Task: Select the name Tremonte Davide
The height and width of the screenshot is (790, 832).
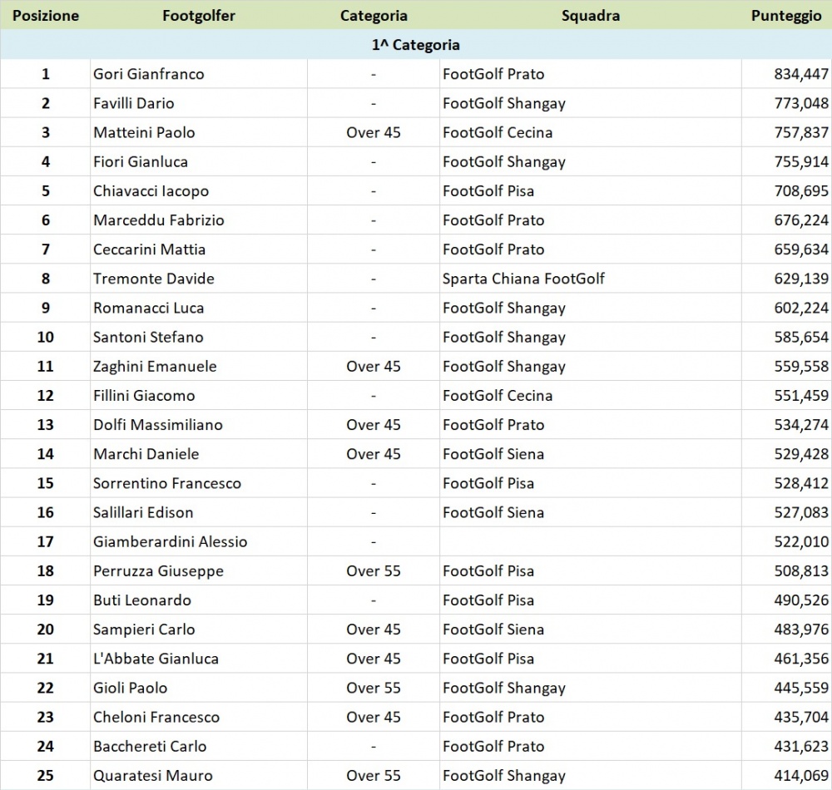Action: pyautogui.click(x=154, y=279)
